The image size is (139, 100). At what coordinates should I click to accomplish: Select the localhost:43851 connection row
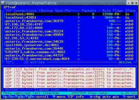pos(69,17)
